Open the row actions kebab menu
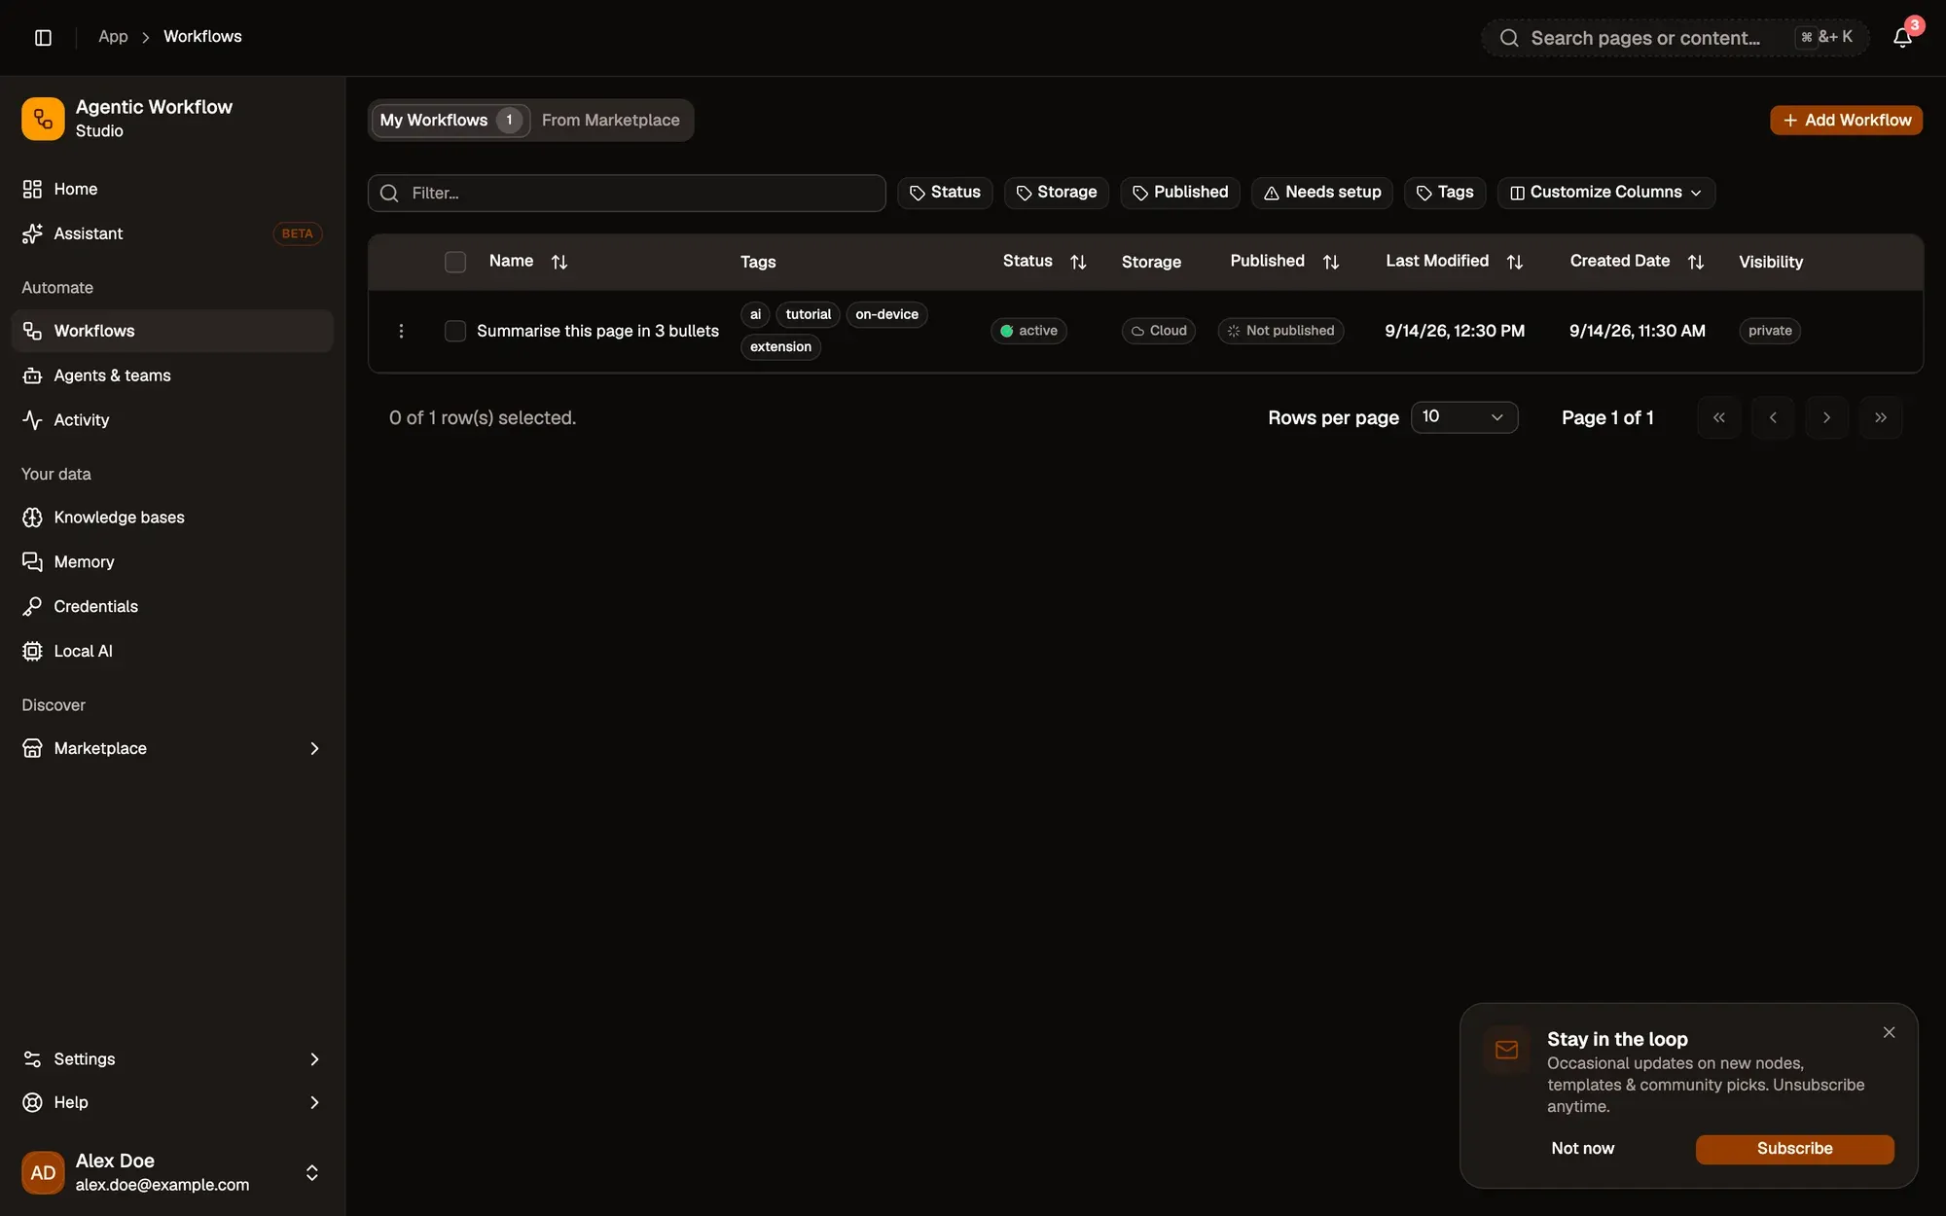The image size is (1946, 1216). click(401, 331)
